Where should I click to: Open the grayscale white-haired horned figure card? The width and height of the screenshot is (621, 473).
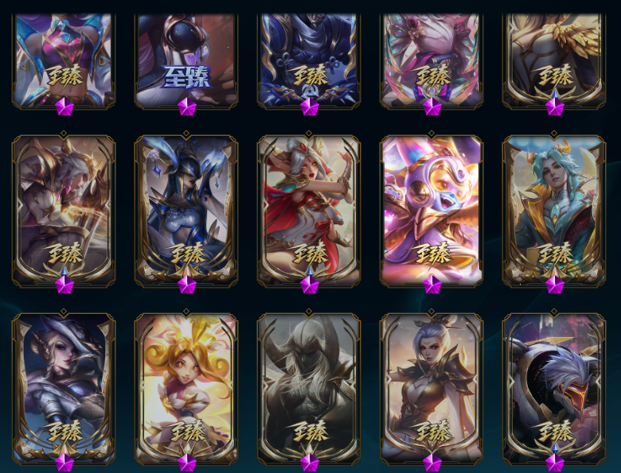pyautogui.click(x=309, y=389)
